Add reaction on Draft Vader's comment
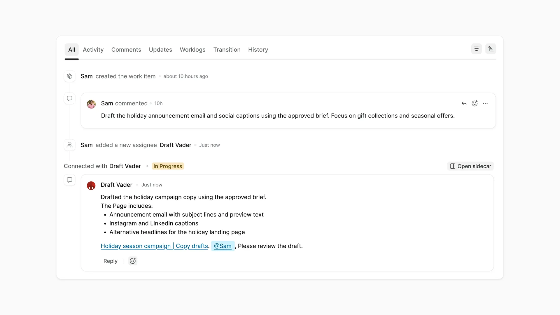Viewport: 560px width, 315px height. pos(133,261)
